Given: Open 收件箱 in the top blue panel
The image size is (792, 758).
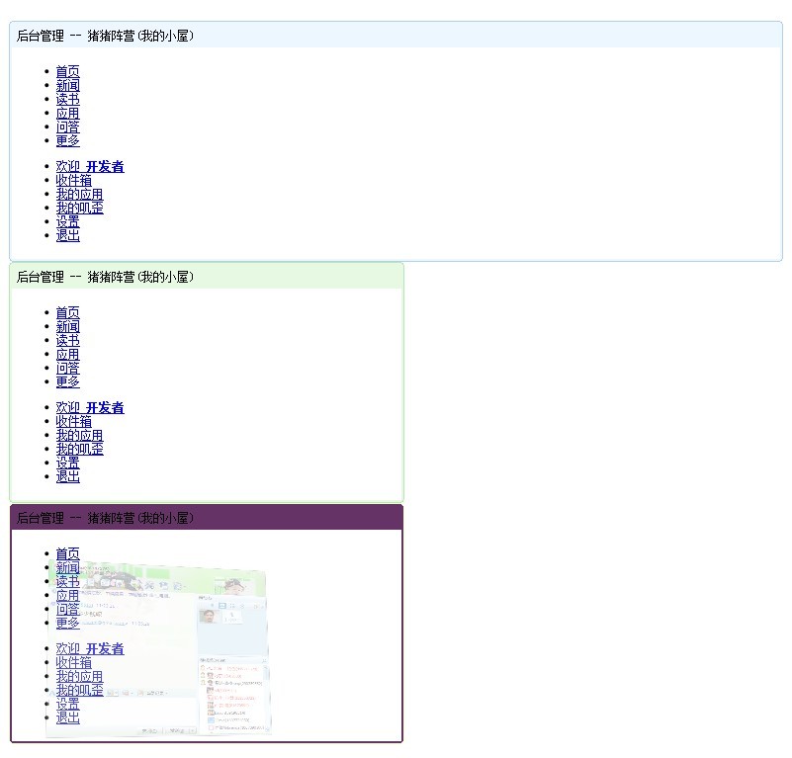Looking at the screenshot, I should 73,181.
